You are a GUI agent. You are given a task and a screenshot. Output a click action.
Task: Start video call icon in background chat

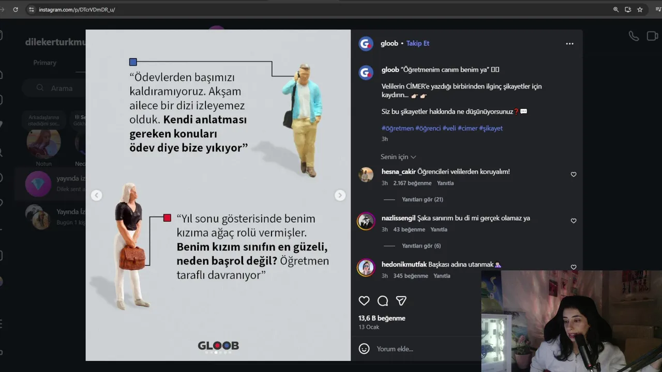coord(653,36)
